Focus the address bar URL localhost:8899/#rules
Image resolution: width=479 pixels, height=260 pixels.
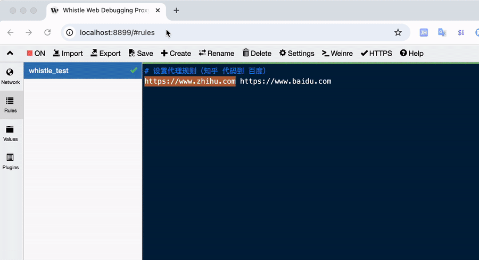tap(117, 32)
